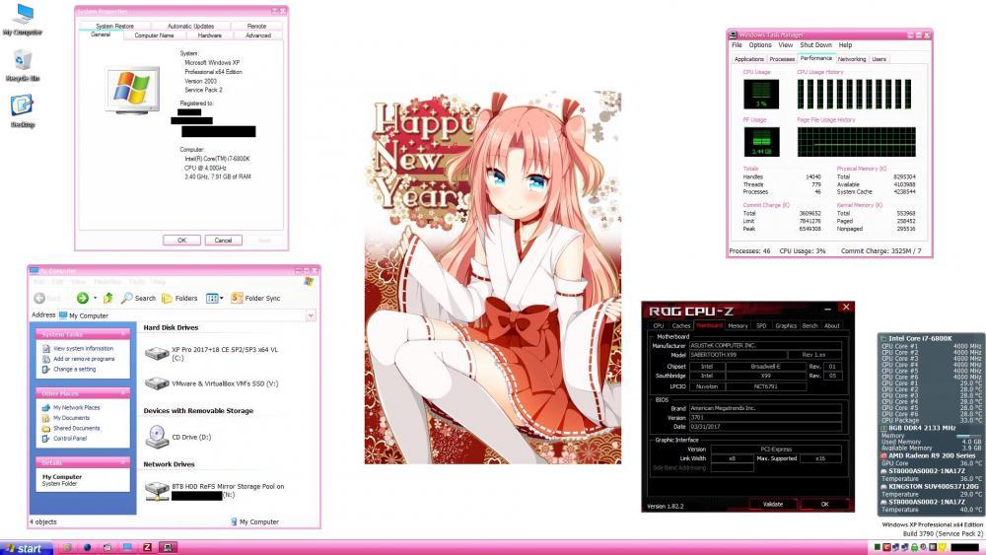Click the grey Back arrow in My Computer
The image size is (986, 555).
(x=39, y=298)
